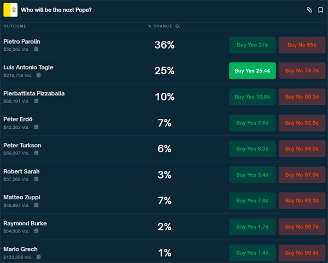Screen dimensions: 328x263
Task: Buy No on Matteo Zuppi at 93.3¢
Action: [301, 200]
